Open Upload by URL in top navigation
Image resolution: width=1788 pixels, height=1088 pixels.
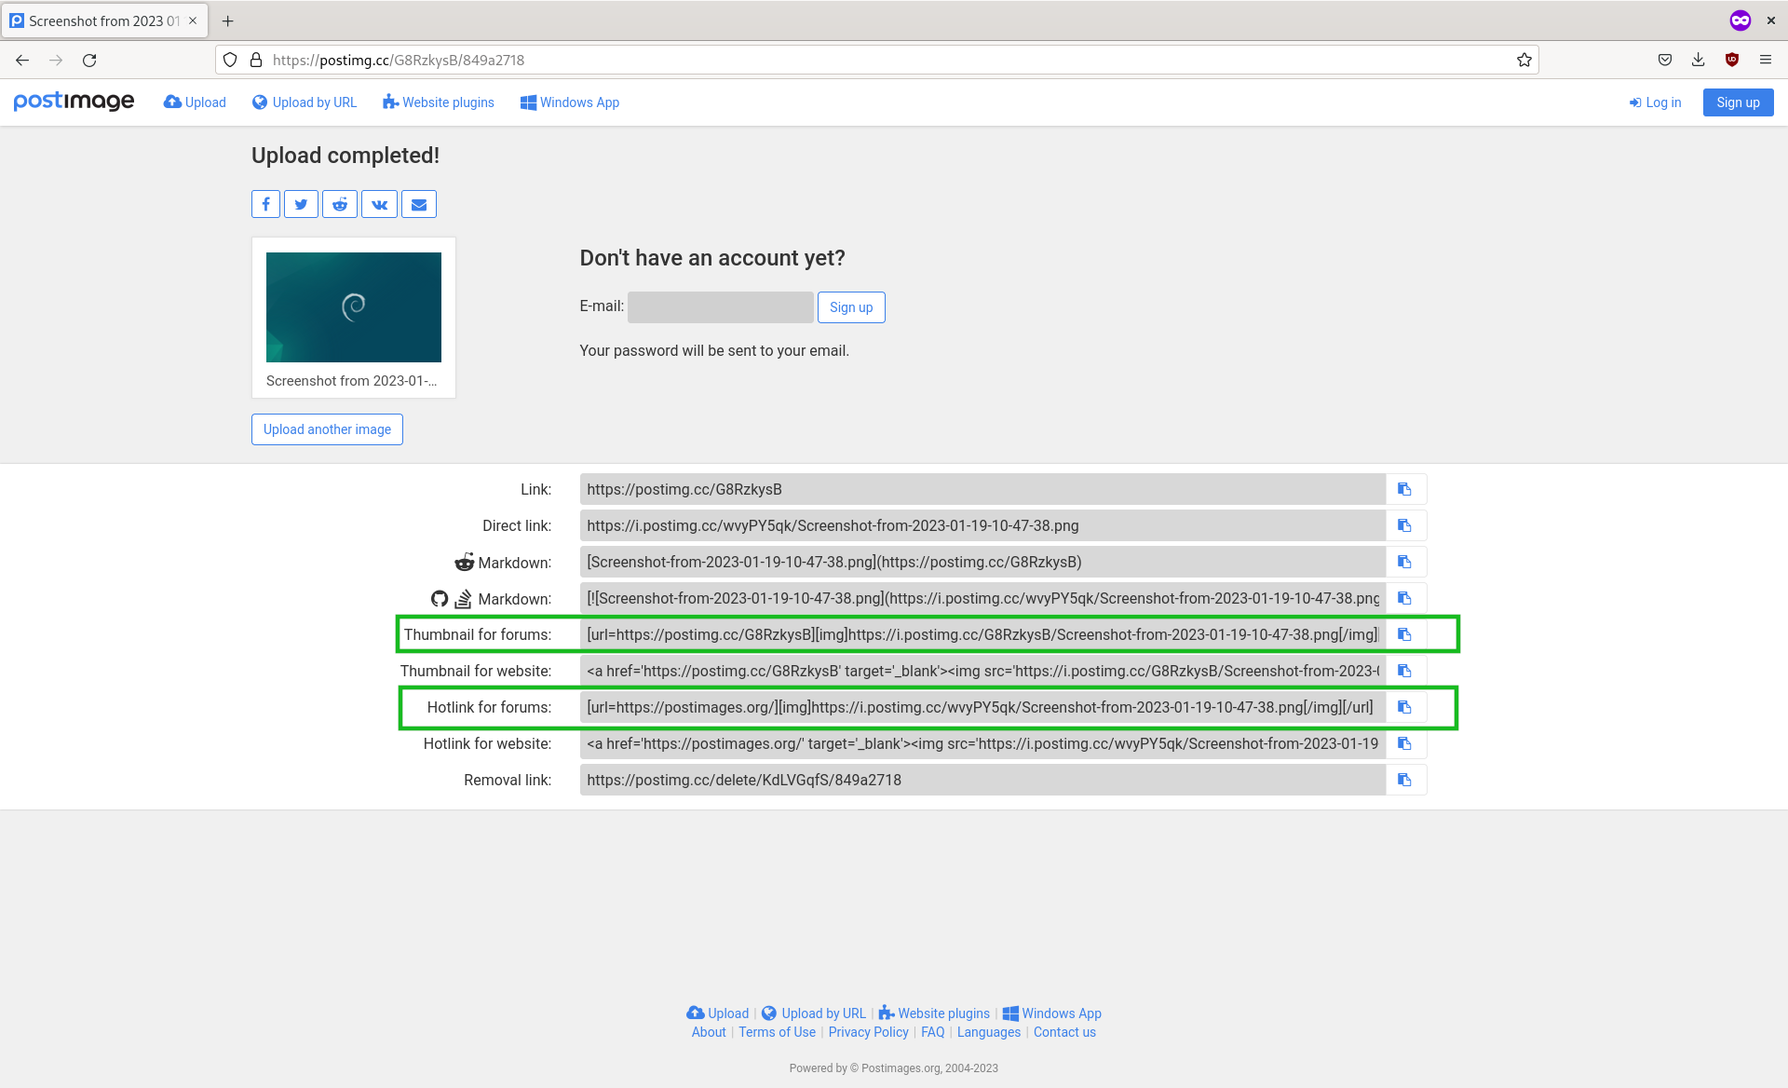305,102
